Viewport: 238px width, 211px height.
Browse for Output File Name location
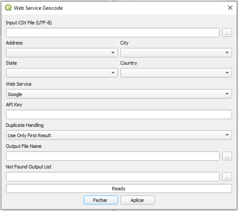227,156
